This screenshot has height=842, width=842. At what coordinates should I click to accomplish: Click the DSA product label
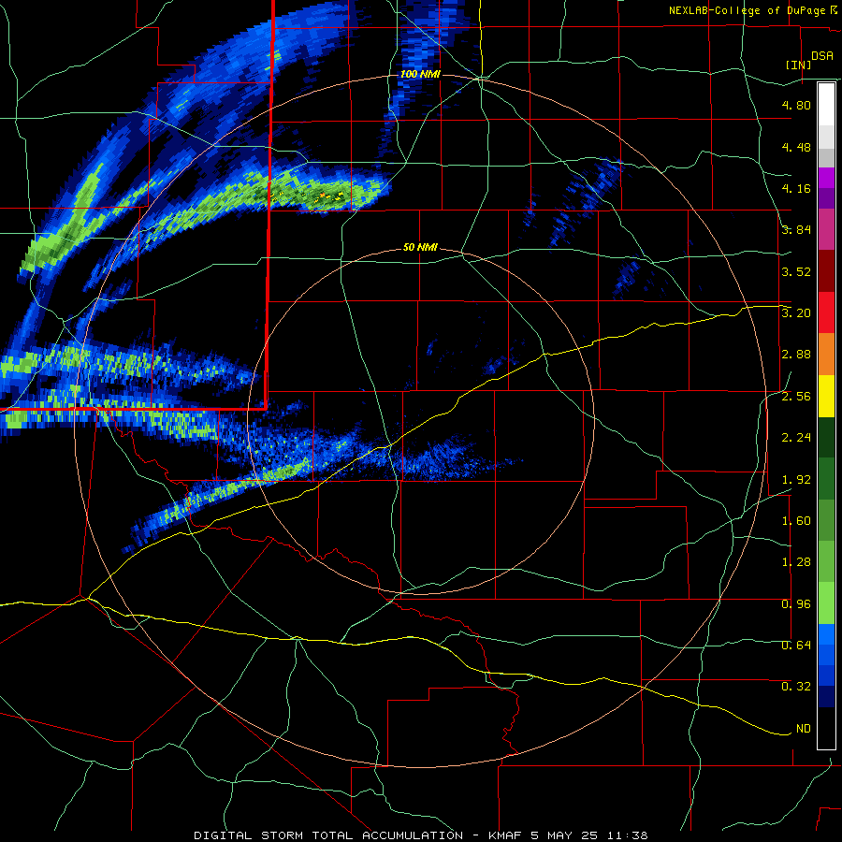click(822, 56)
